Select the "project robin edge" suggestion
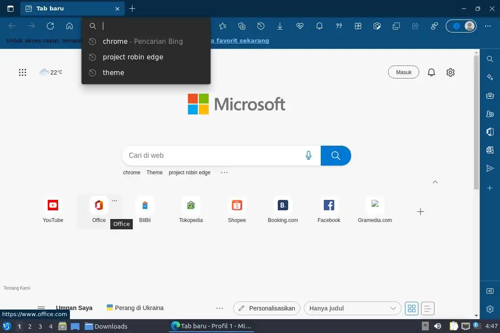The height and width of the screenshot is (333, 500). [146, 57]
